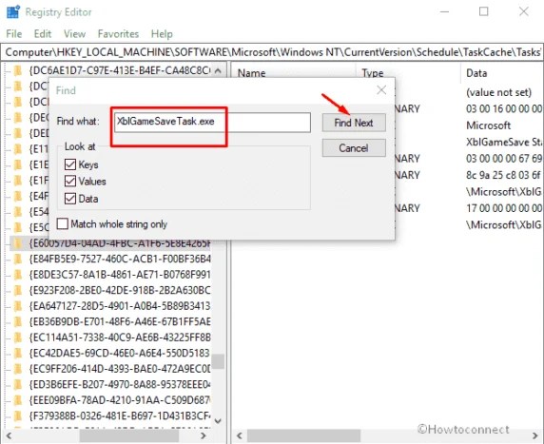Open key {E923F208-2BE0-42DE-918B in tree
Screen dimensions: 544x444
120,290
